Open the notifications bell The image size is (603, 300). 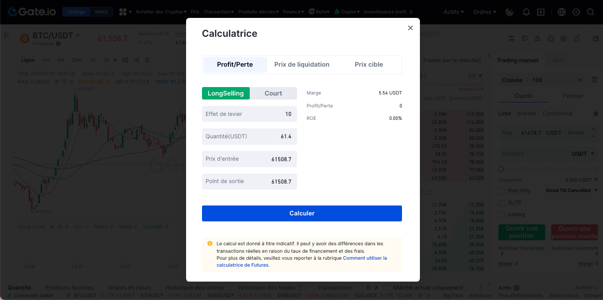(x=526, y=12)
